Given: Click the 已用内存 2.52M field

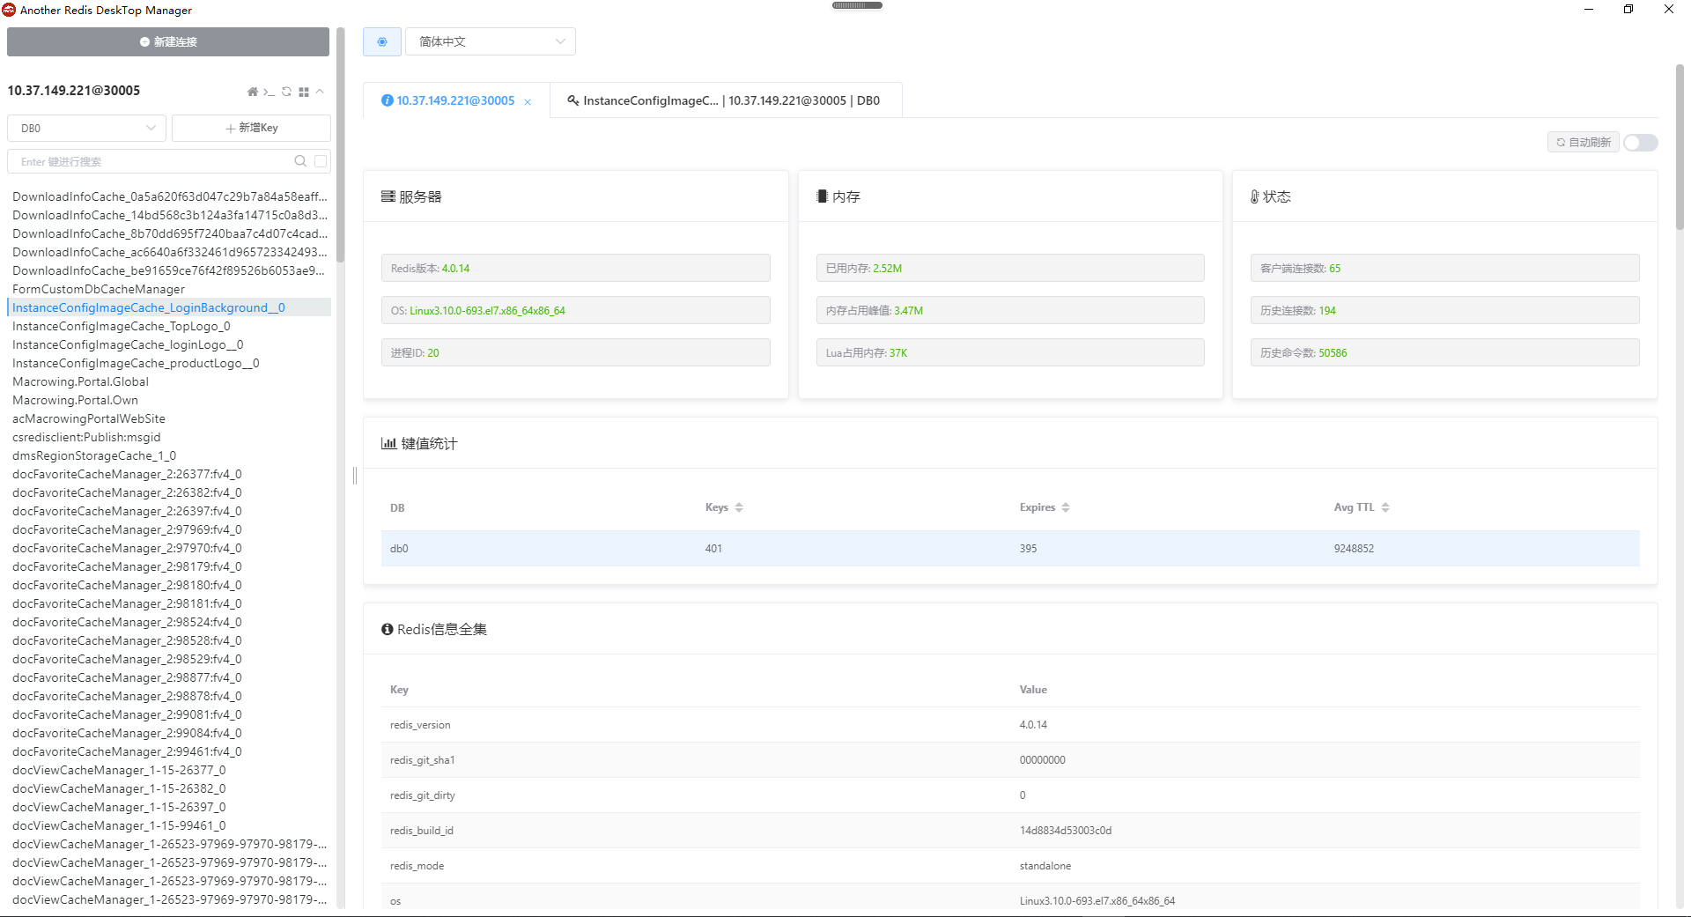Looking at the screenshot, I should pos(1010,268).
